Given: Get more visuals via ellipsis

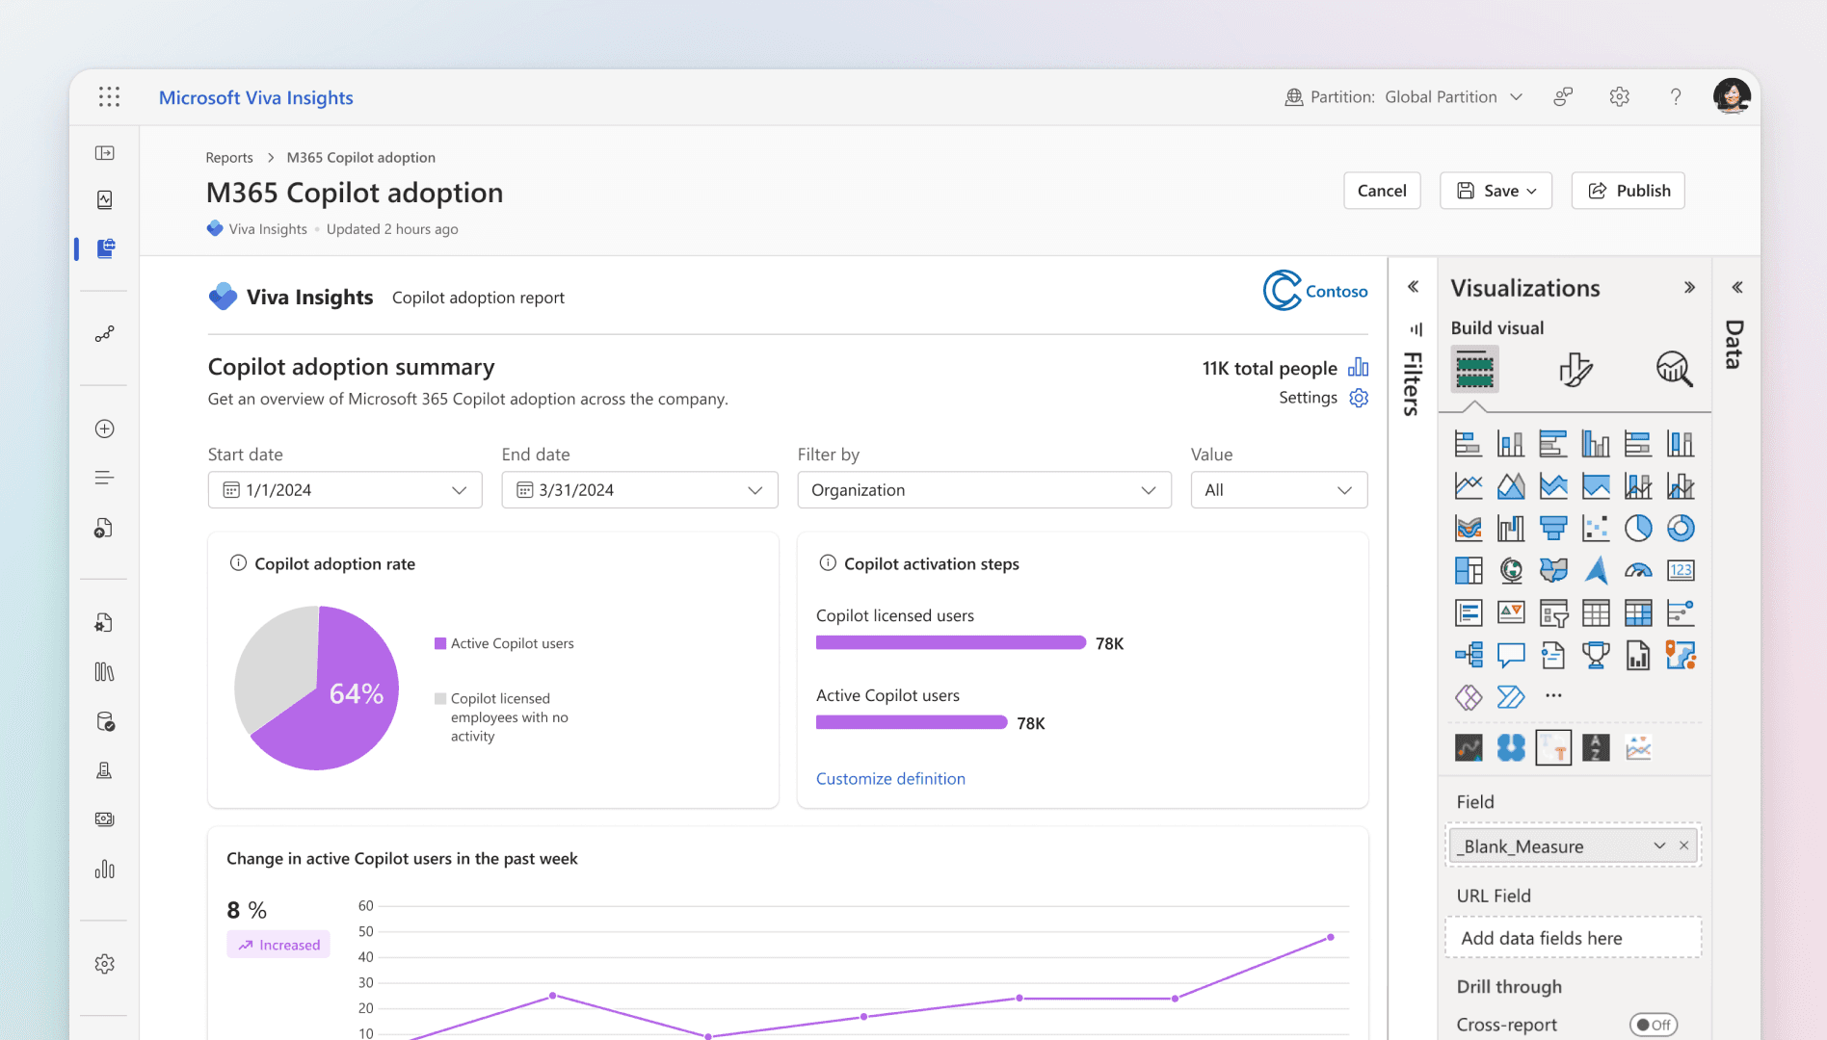Looking at the screenshot, I should click(1552, 695).
